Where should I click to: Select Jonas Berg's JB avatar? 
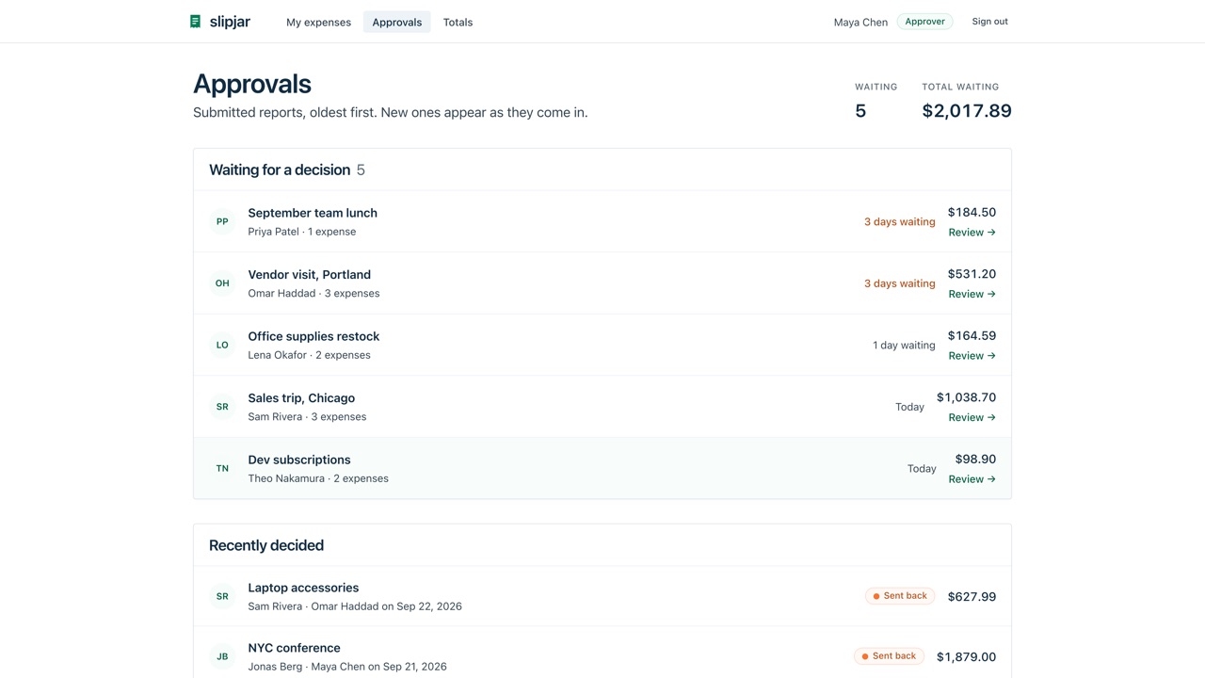point(222,656)
